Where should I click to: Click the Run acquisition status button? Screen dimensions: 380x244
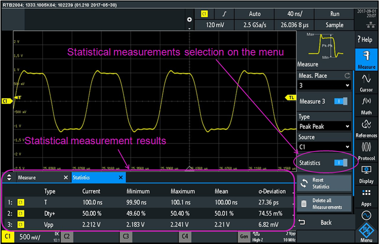(335, 14)
